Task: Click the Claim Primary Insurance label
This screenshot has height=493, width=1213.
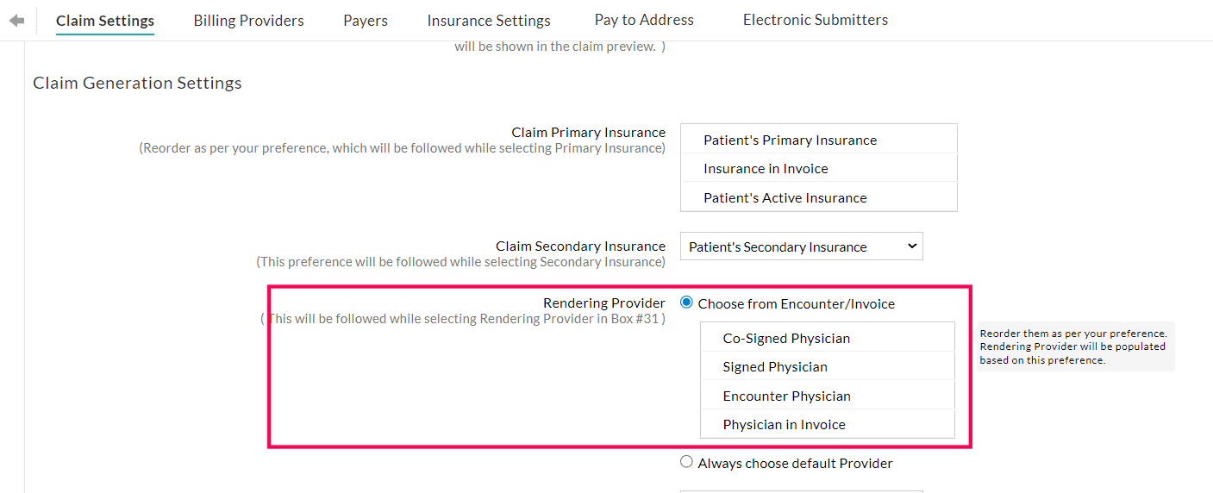Action: pos(588,132)
